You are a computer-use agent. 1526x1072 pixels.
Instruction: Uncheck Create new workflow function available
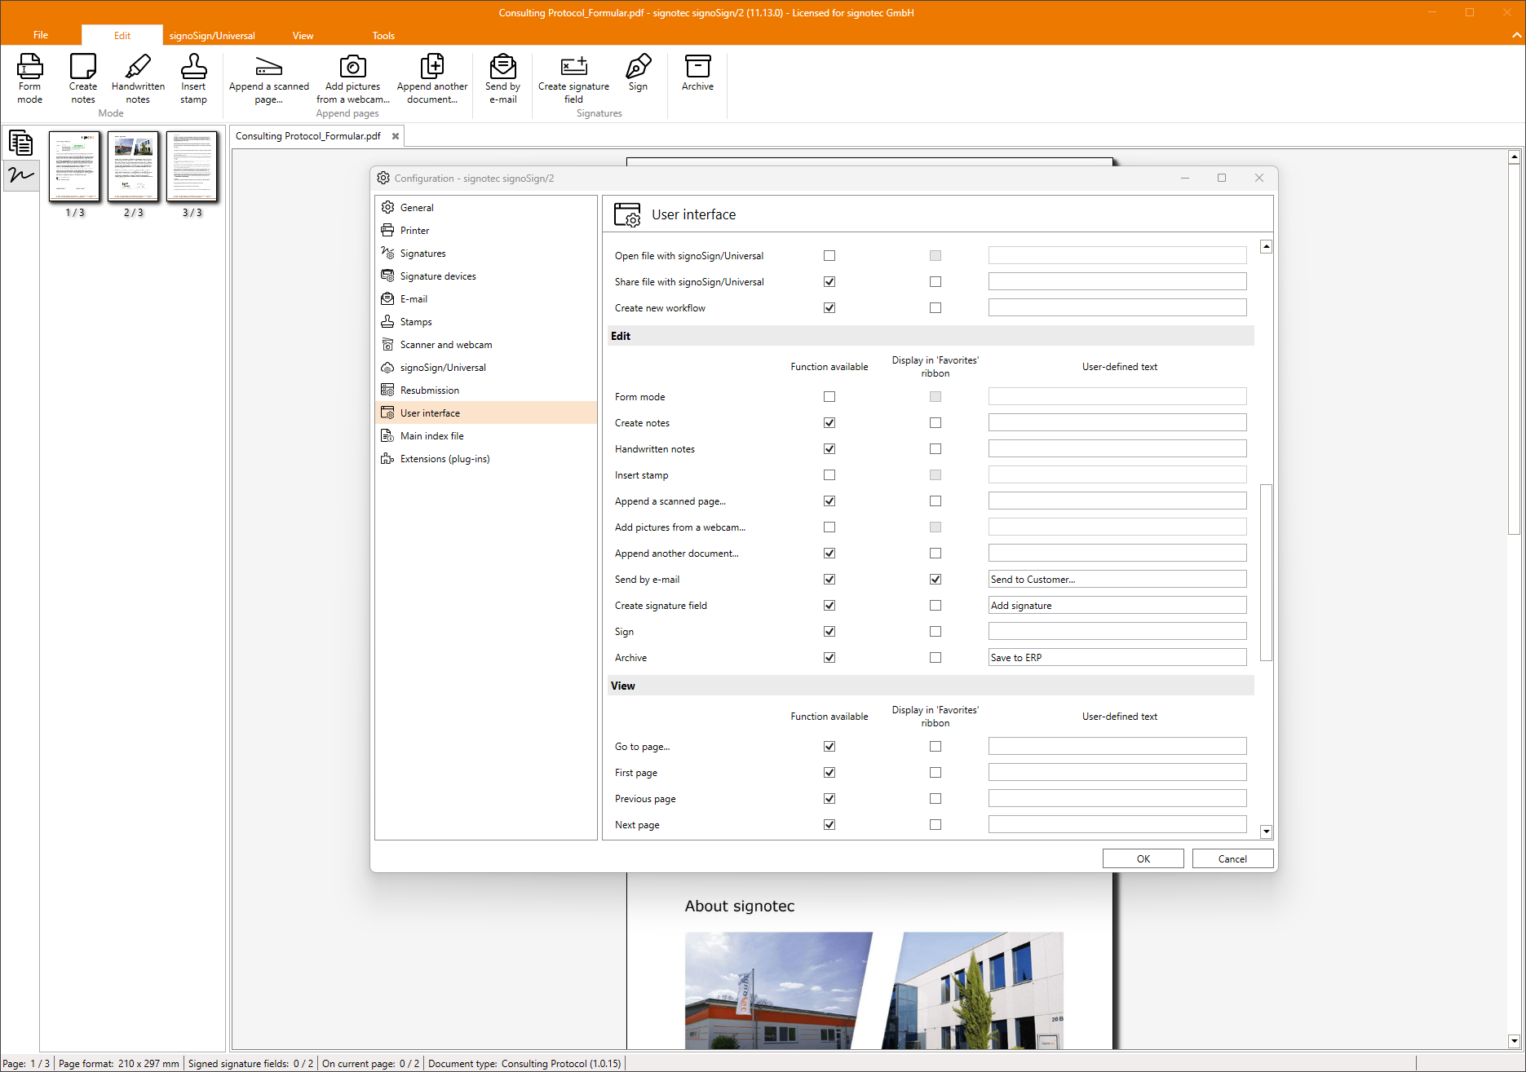(x=829, y=308)
